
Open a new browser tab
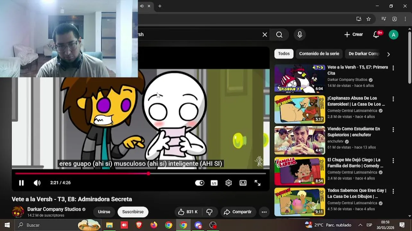click(x=160, y=6)
